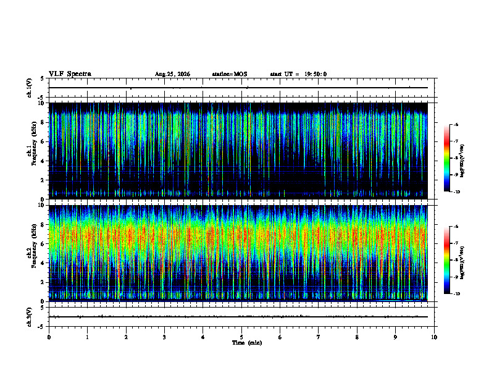Click the lower color scale bar for ch.2

[x=446, y=260]
